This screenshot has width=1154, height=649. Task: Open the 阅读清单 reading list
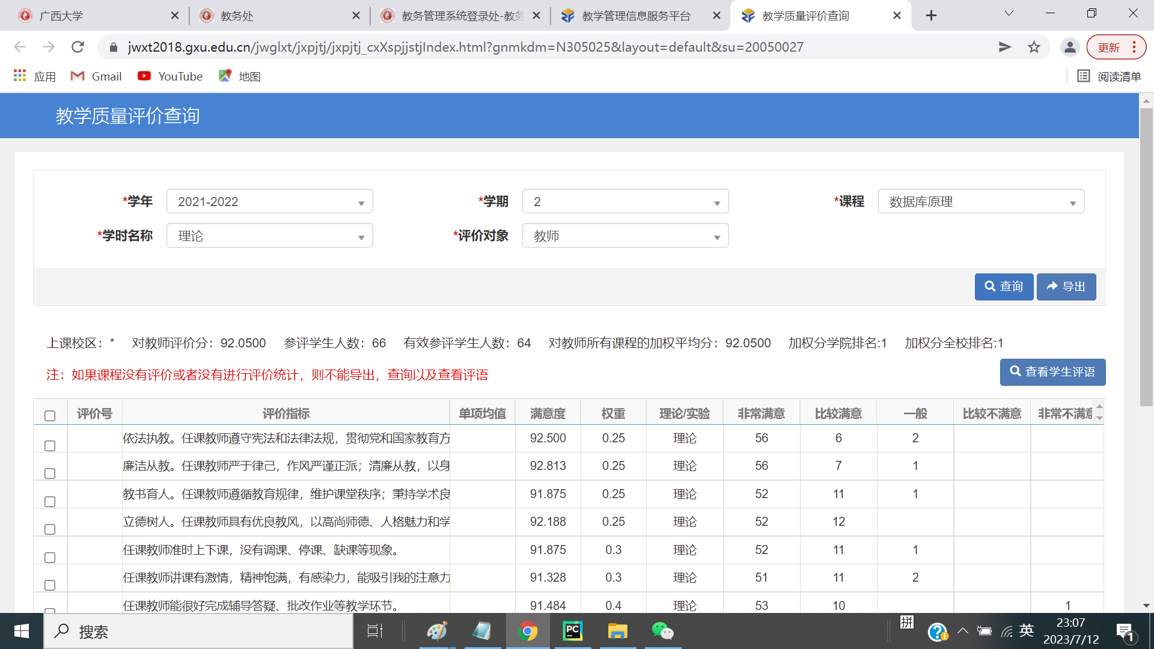[x=1109, y=76]
